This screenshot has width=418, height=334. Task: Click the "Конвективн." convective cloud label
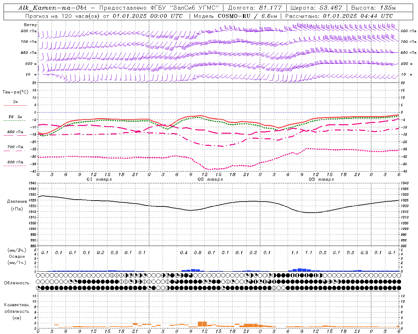tap(17, 305)
